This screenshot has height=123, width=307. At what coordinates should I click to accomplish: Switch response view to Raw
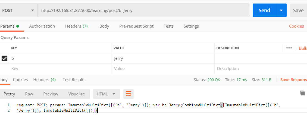[29, 94]
